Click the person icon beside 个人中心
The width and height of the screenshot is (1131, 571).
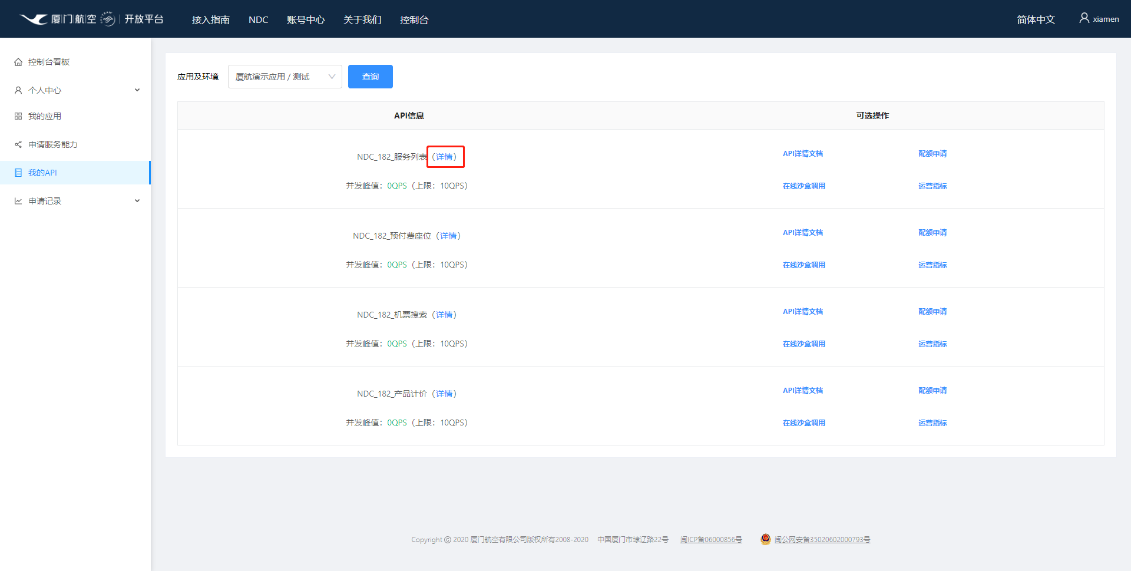pyautogui.click(x=18, y=90)
